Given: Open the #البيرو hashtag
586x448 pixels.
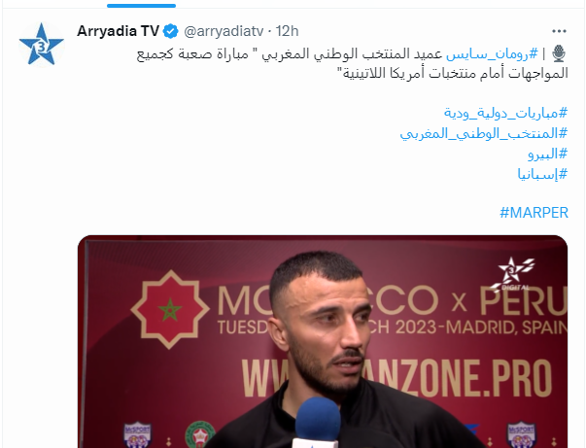Looking at the screenshot, I should [x=547, y=154].
